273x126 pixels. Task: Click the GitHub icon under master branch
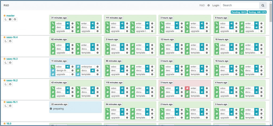(15, 19)
